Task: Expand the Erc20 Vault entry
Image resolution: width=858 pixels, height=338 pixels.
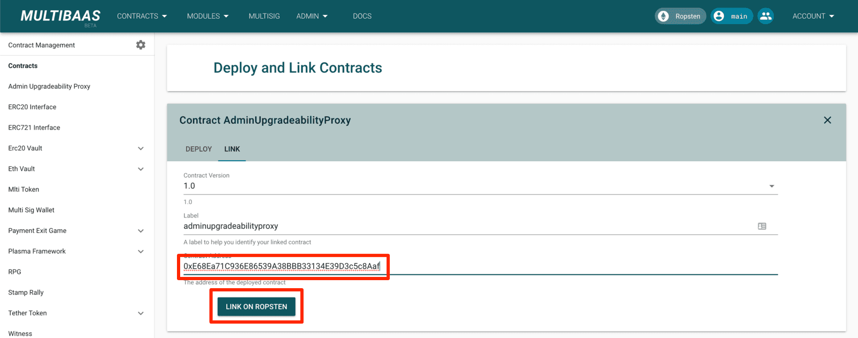Action: coord(140,148)
